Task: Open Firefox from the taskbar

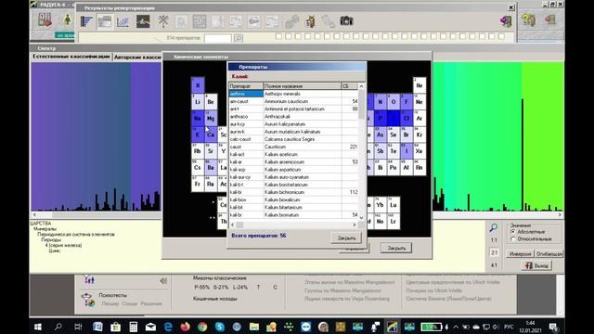Action: click(x=186, y=327)
